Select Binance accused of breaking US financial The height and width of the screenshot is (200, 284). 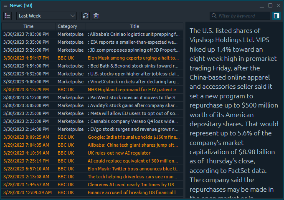pos(135,192)
